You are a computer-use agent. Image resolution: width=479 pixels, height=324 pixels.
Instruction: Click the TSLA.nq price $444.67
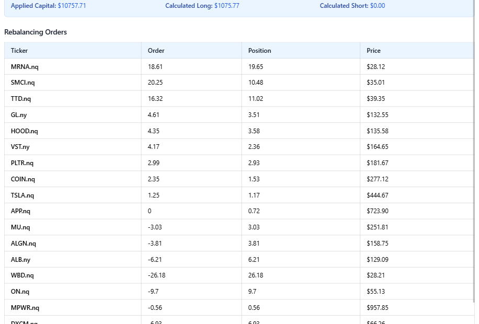point(377,195)
